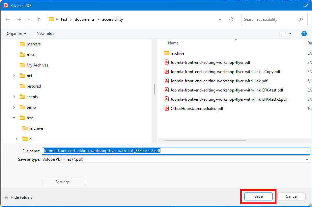Select the markers folder in tree
This screenshot has height=207, width=312.
coord(30,44)
